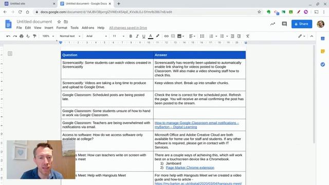Click the blue Share button
Viewport: 329px width, 185px height.
(302, 24)
